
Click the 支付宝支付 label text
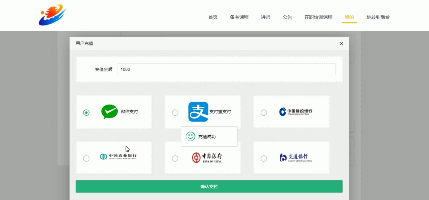tap(220, 112)
